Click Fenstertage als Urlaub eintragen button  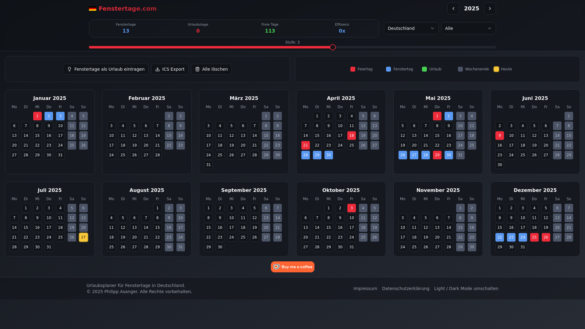(106, 69)
